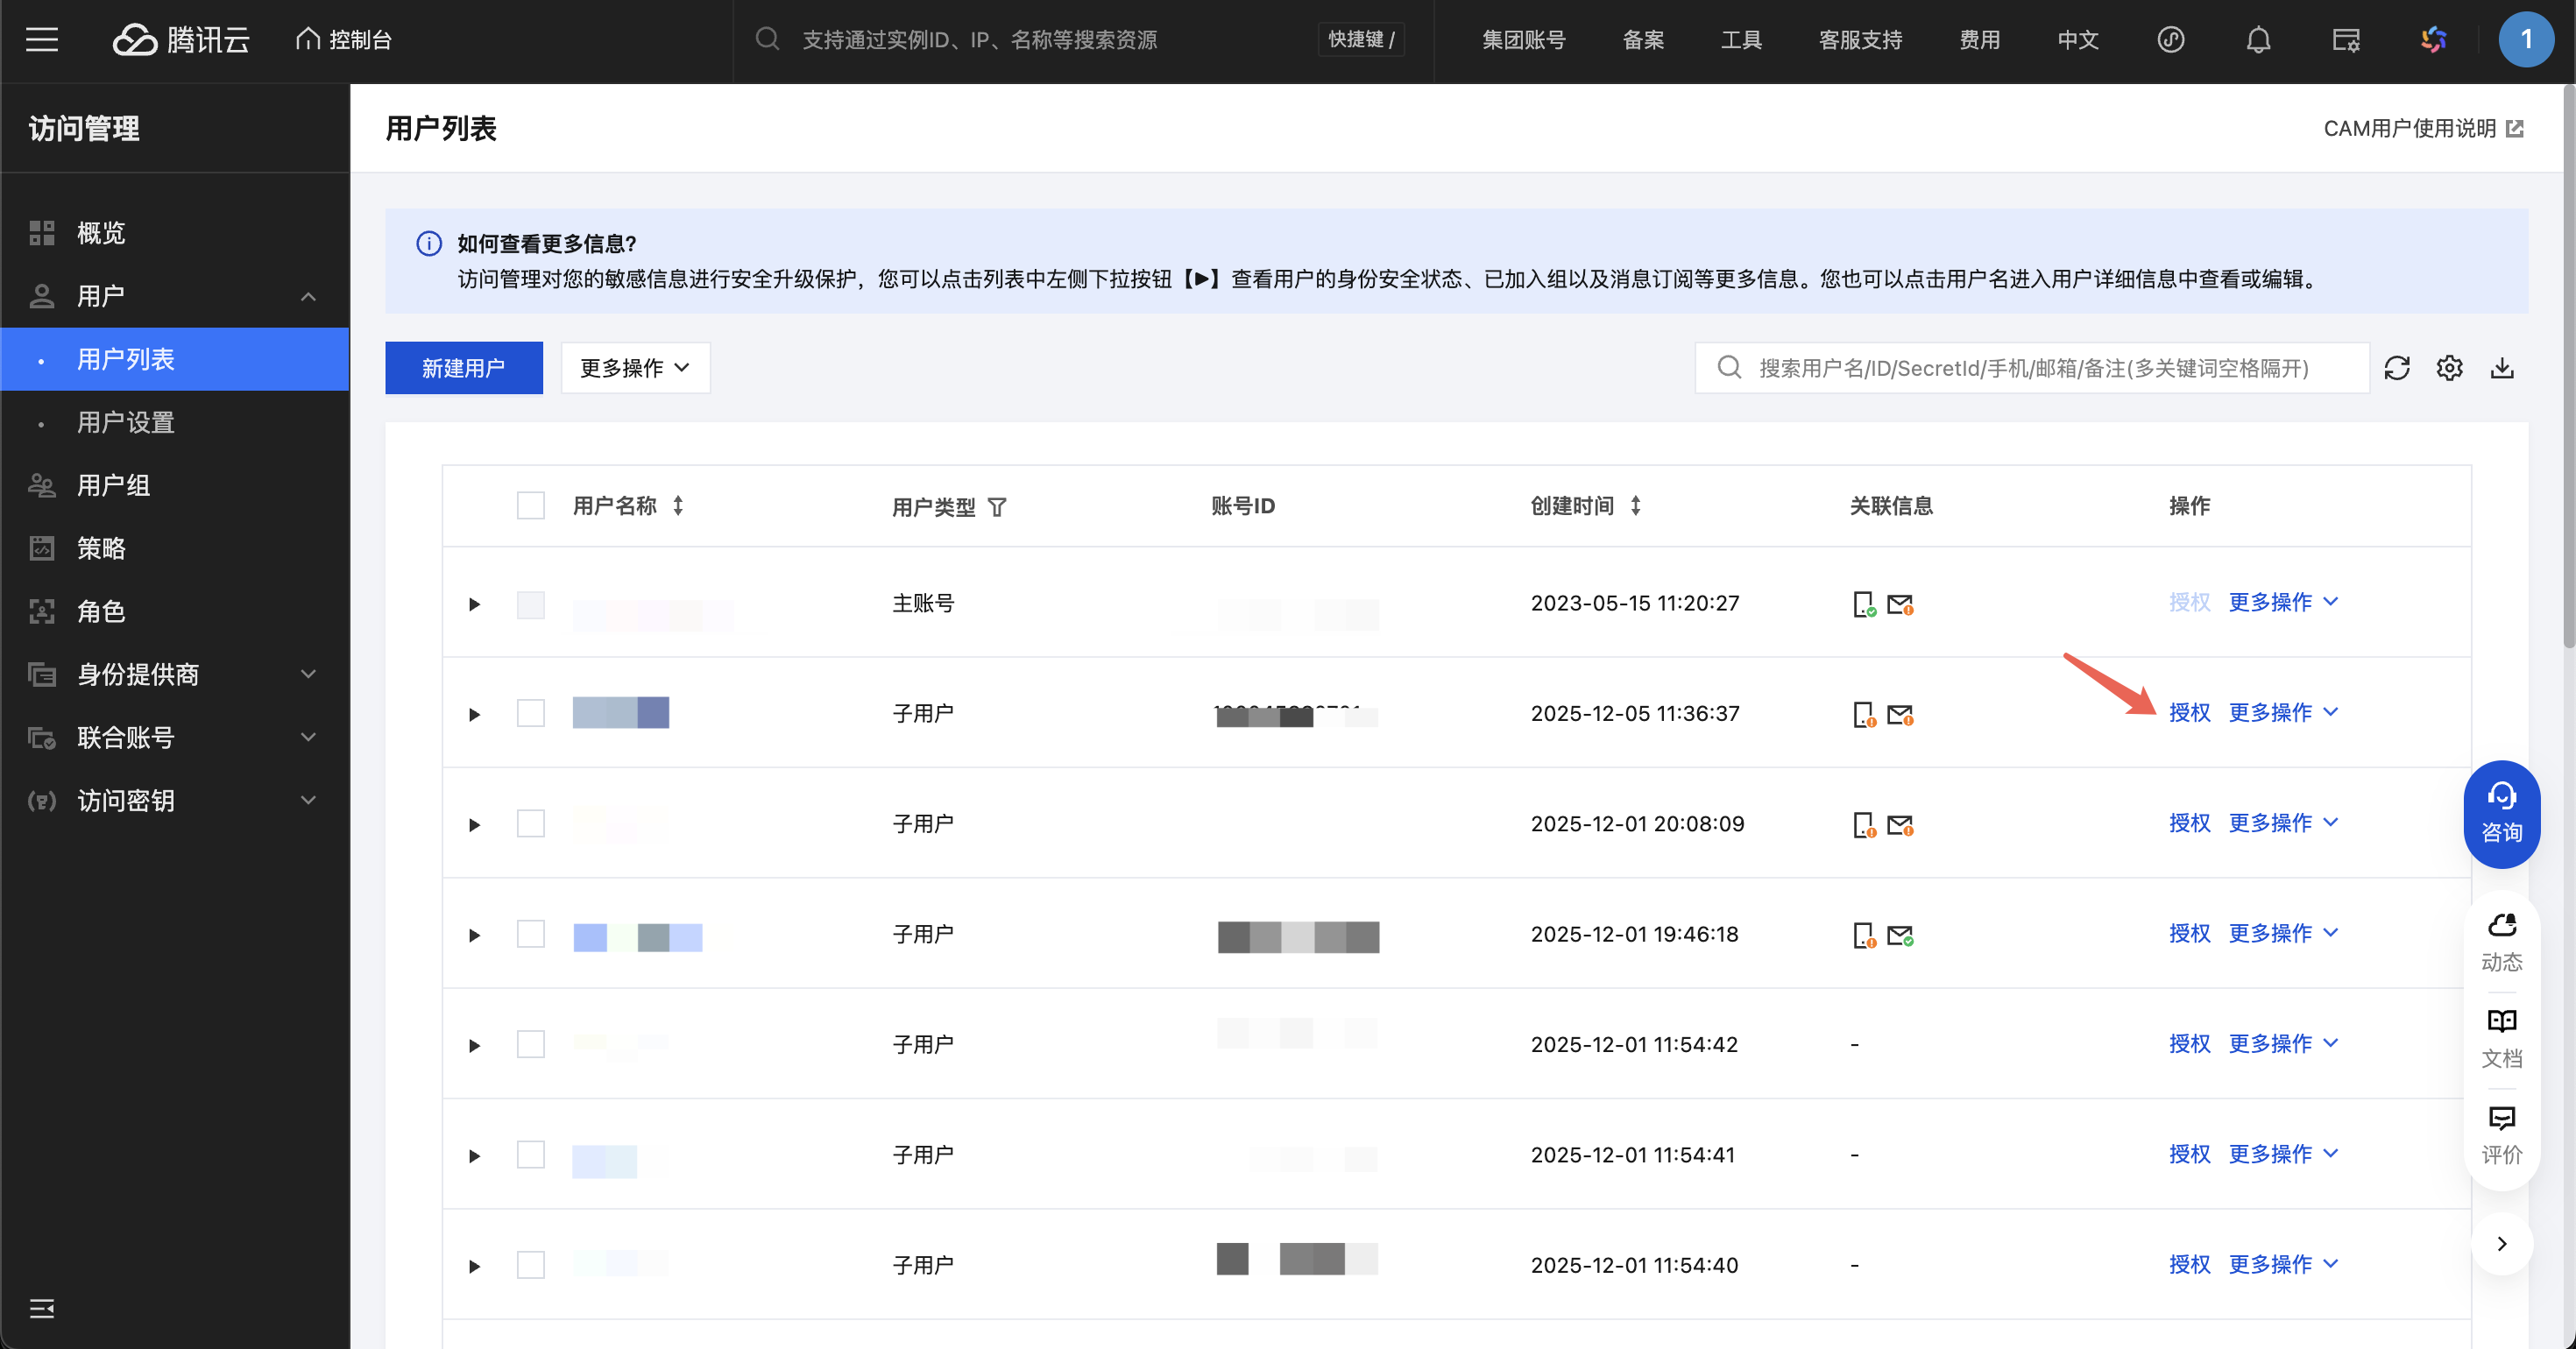
Task: Click the 评价 feedback icon
Action: point(2501,1133)
